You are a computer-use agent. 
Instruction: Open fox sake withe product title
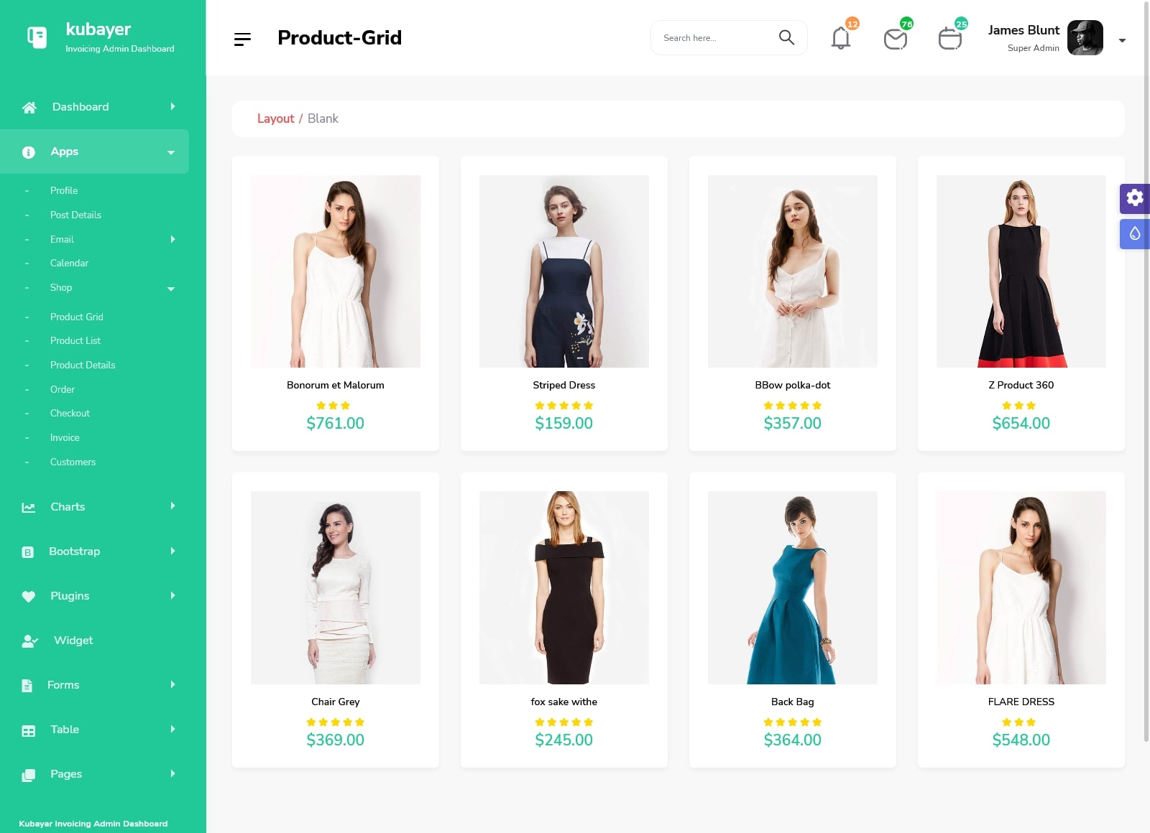point(564,702)
